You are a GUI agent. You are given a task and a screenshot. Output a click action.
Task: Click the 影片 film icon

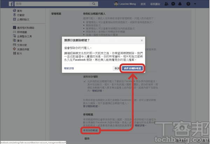point(15,53)
